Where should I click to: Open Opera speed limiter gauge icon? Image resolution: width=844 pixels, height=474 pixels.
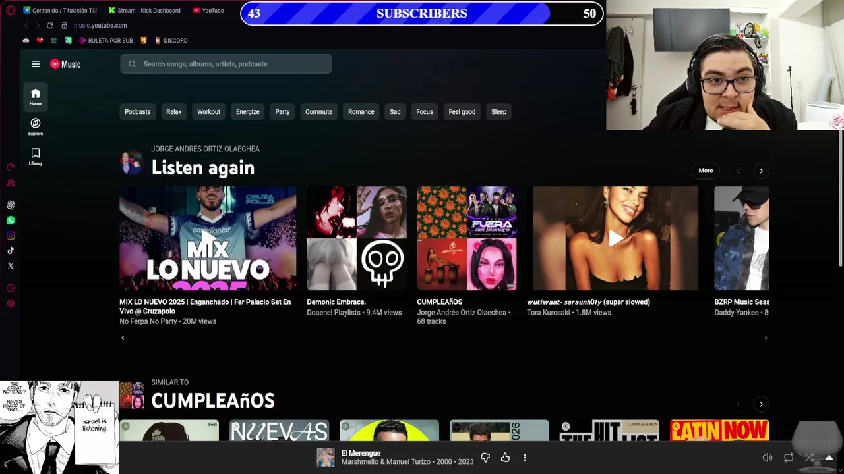tap(11, 168)
